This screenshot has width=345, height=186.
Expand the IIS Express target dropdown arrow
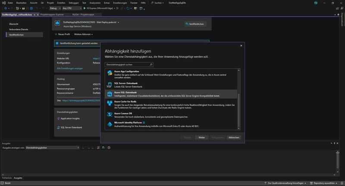[x=114, y=8]
